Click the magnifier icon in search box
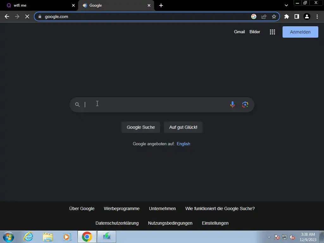Image resolution: width=324 pixels, height=243 pixels. [x=77, y=104]
